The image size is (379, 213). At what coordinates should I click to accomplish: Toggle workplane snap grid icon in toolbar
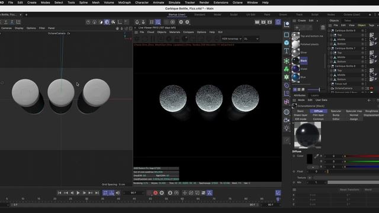pos(158,22)
